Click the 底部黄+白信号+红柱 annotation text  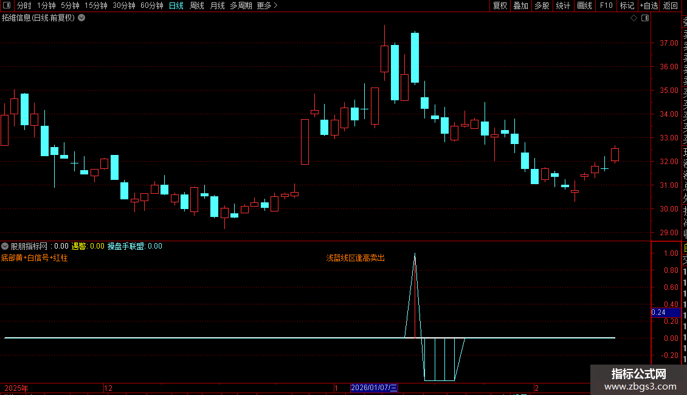click(35, 258)
